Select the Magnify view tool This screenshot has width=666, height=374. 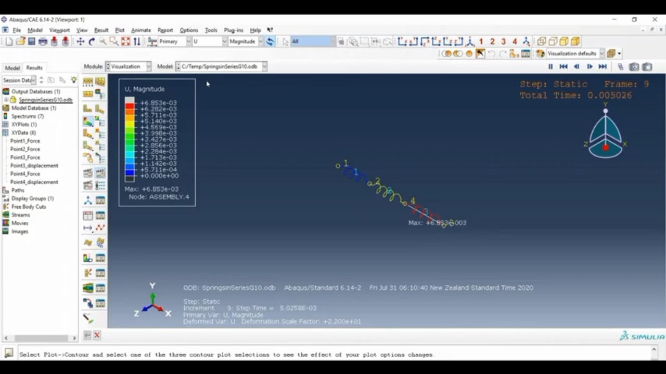pyautogui.click(x=103, y=42)
